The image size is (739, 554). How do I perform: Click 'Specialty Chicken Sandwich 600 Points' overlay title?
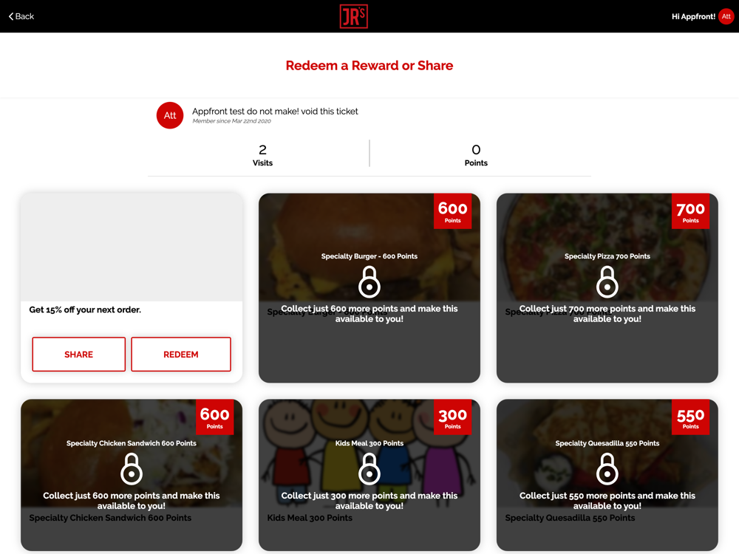[x=132, y=443]
